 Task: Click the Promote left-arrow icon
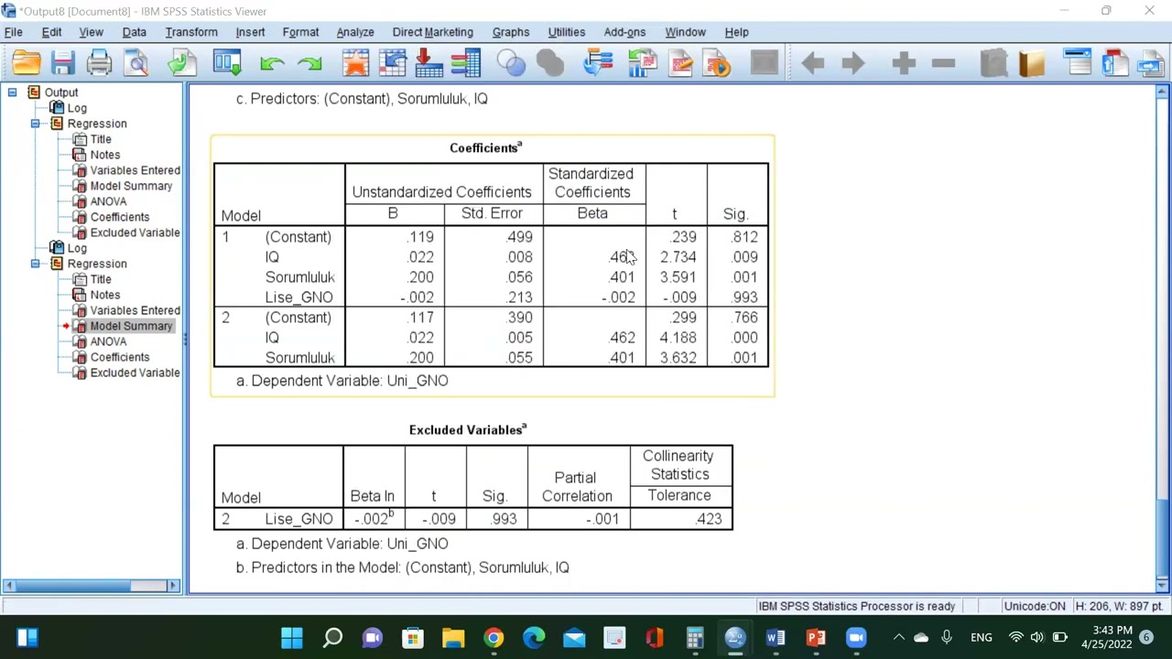(x=812, y=63)
